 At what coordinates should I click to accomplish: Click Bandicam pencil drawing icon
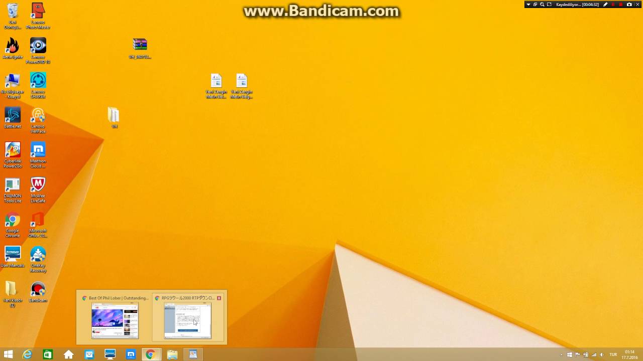pos(605,5)
